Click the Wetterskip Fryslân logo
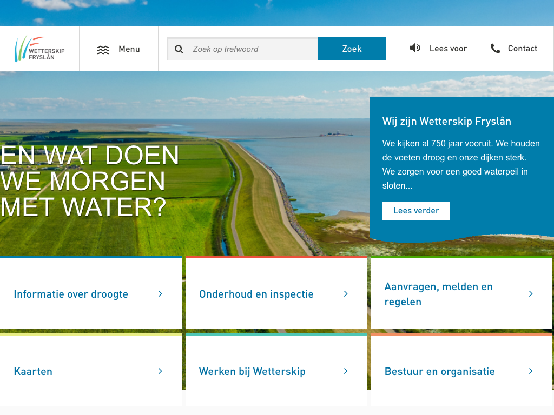554x415 pixels. [x=39, y=49]
